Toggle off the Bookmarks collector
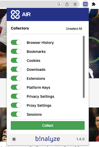The width and height of the screenshot is (99, 147). pyautogui.click(x=16, y=51)
